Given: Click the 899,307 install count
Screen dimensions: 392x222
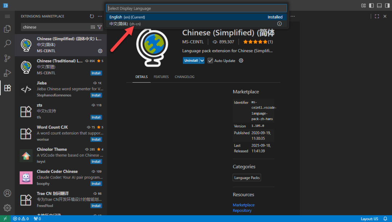Looking at the screenshot, I should click(224, 42).
